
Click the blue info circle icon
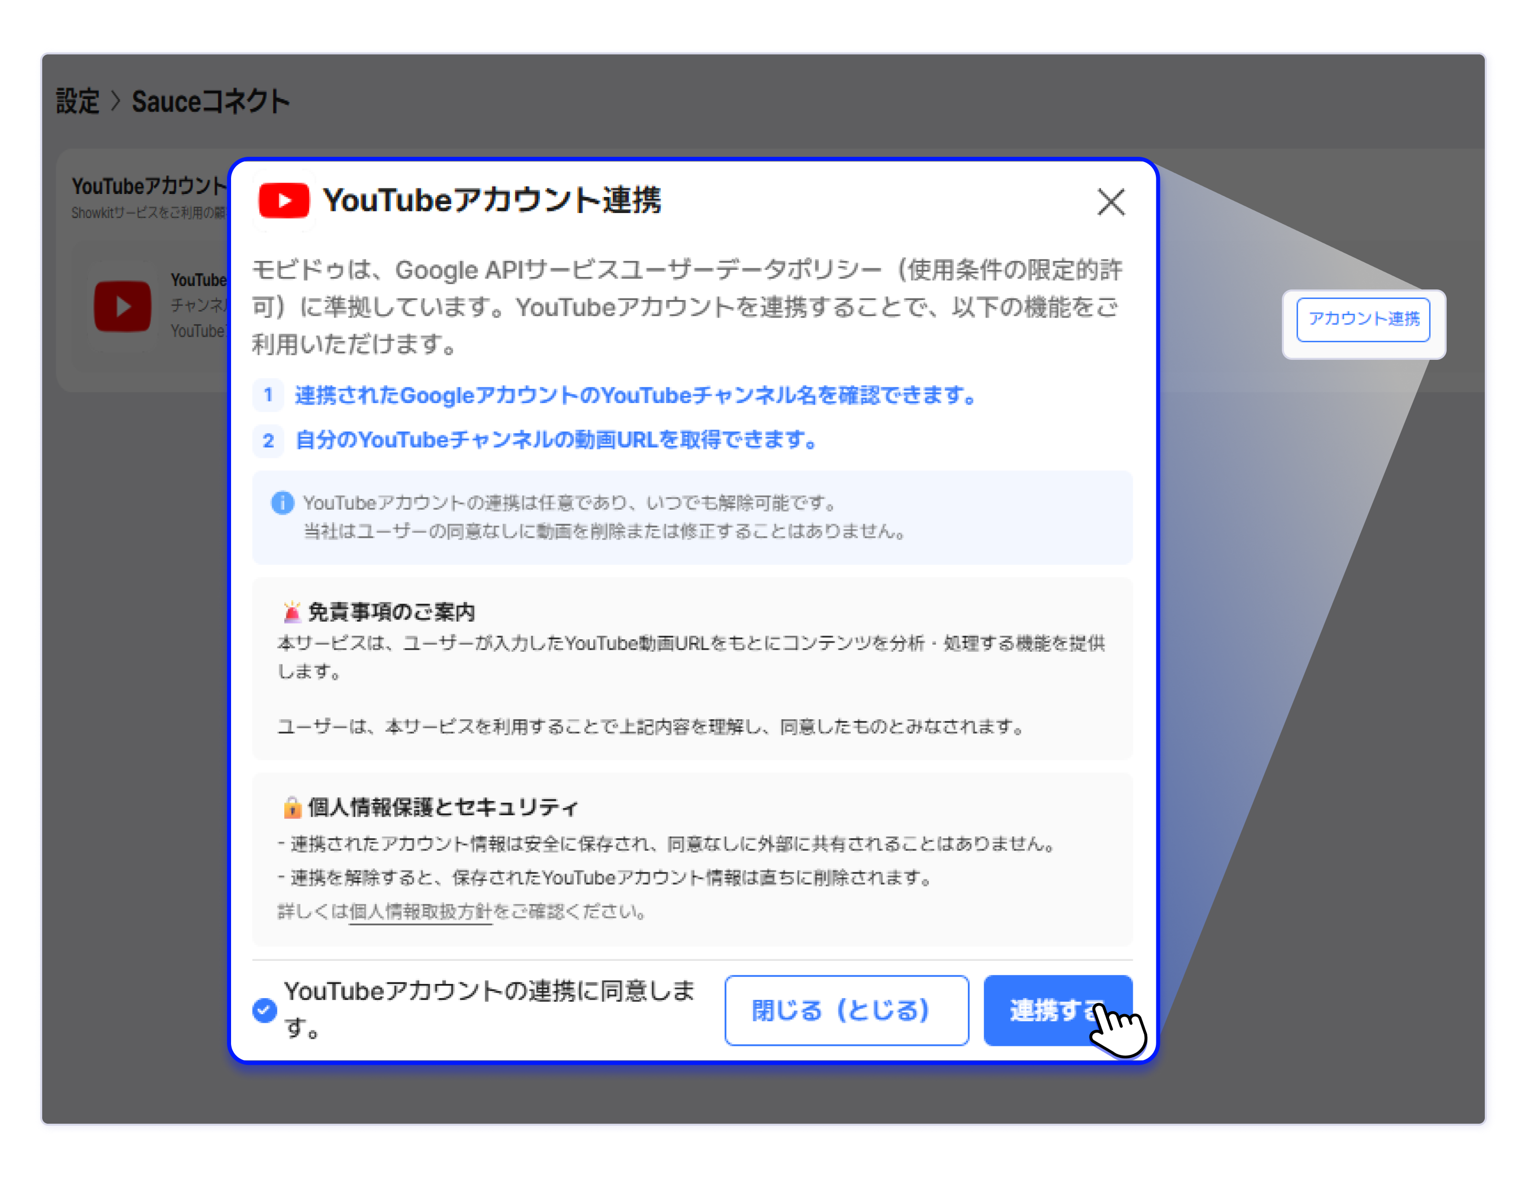(282, 502)
